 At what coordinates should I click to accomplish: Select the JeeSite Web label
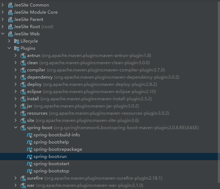coord(27,34)
